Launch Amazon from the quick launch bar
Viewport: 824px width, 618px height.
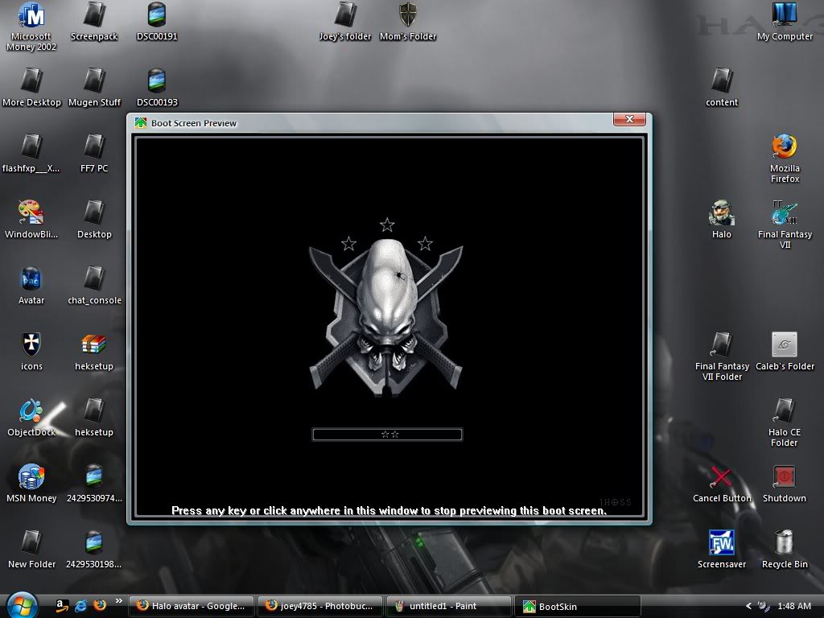coord(61,605)
